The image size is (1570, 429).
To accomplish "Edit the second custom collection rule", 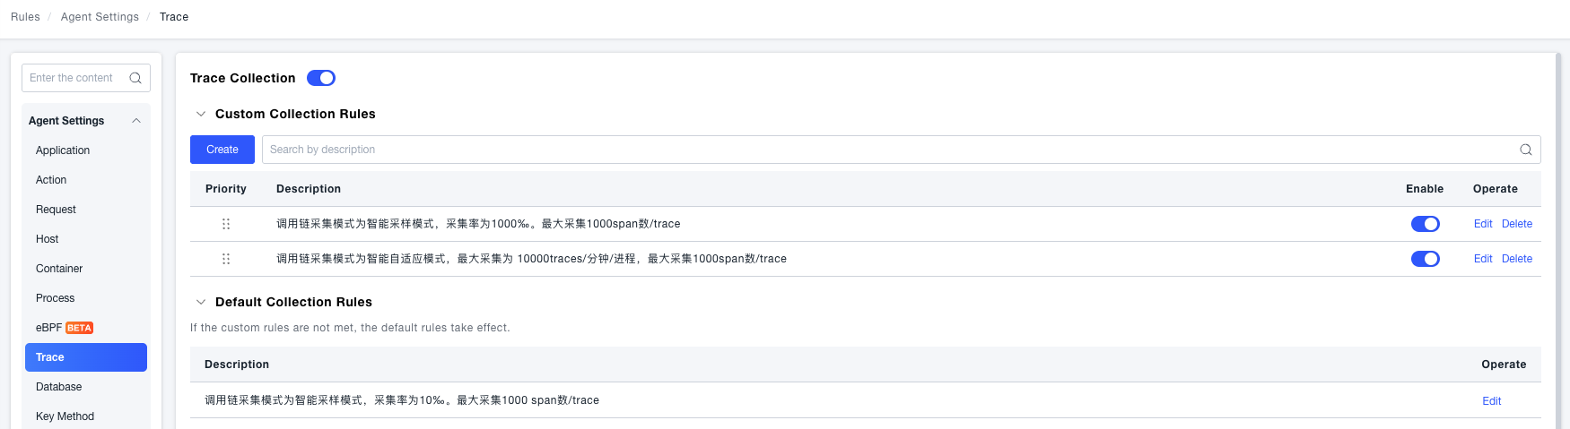I will pyautogui.click(x=1483, y=259).
